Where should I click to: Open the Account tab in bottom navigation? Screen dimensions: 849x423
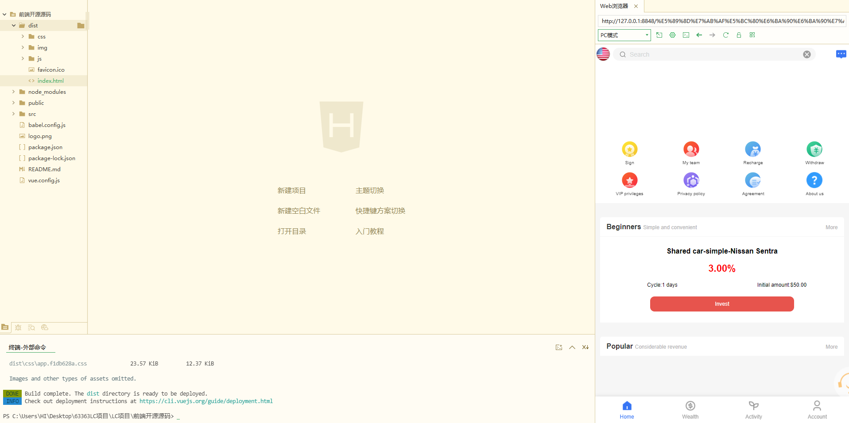pyautogui.click(x=817, y=410)
